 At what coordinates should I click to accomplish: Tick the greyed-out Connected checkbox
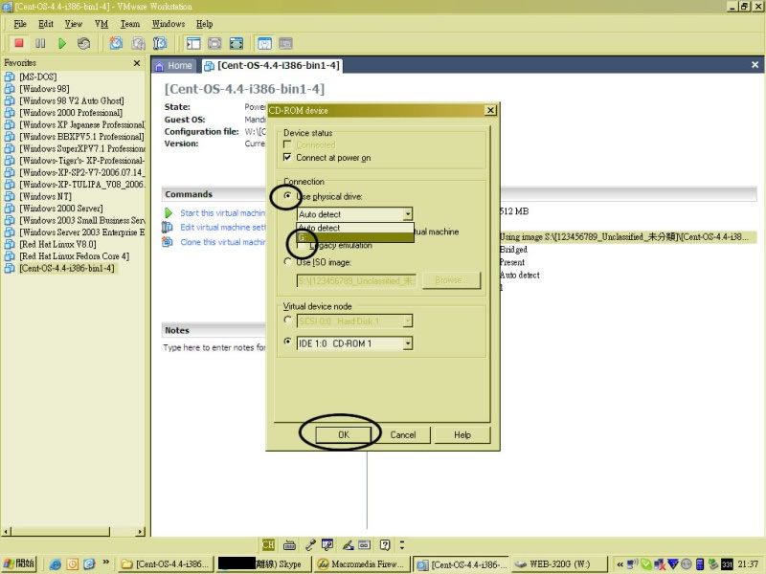[287, 144]
